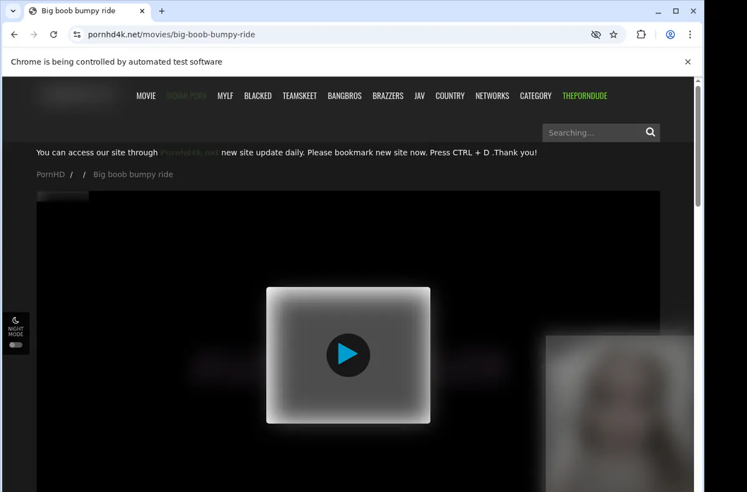Open the JAV nav item

point(420,96)
